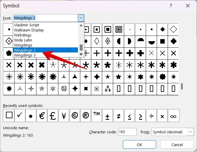Select Webdings from the font list
Image resolution: width=197 pixels, height=152 pixels.
click(x=45, y=35)
